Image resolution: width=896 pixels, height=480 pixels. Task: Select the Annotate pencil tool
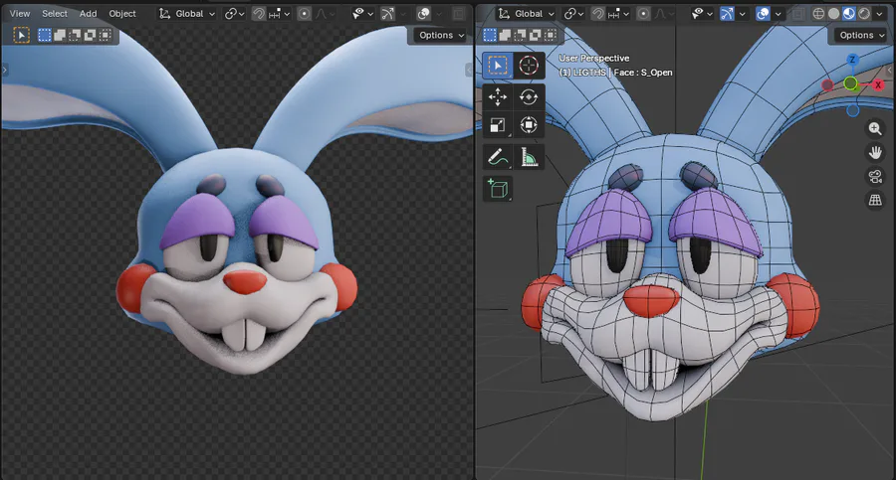coord(498,157)
